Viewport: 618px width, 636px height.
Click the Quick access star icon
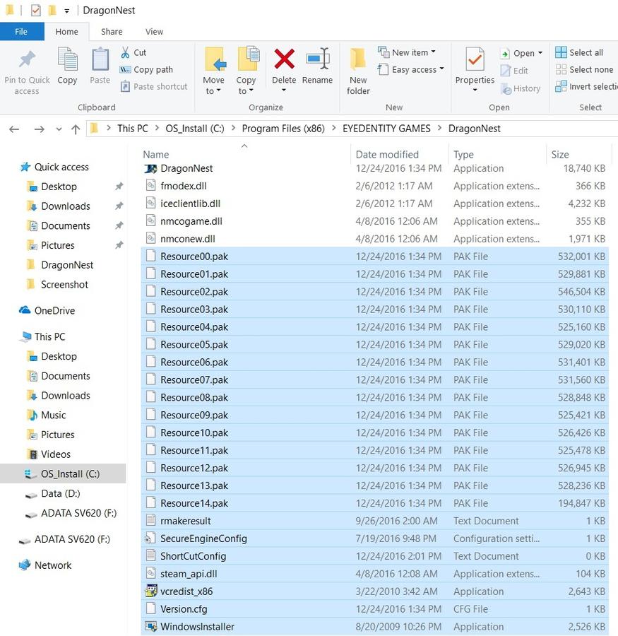click(25, 167)
